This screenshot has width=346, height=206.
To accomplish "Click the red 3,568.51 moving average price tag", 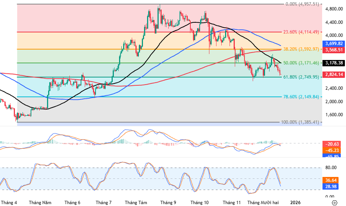I will [x=334, y=50].
